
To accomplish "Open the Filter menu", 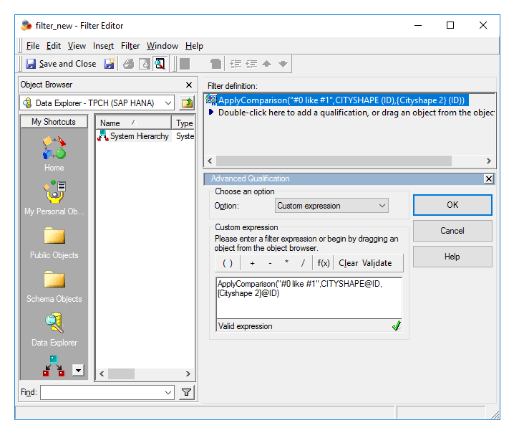I will (x=130, y=46).
